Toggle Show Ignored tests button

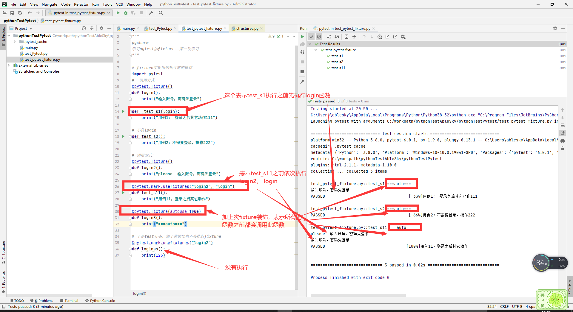pos(319,37)
